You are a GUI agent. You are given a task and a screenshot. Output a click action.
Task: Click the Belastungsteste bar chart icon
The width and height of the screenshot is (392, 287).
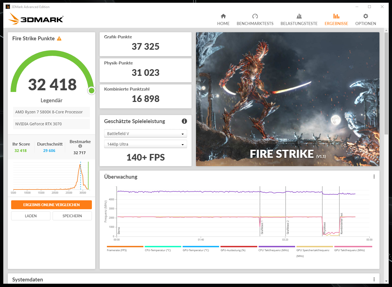[x=299, y=16]
